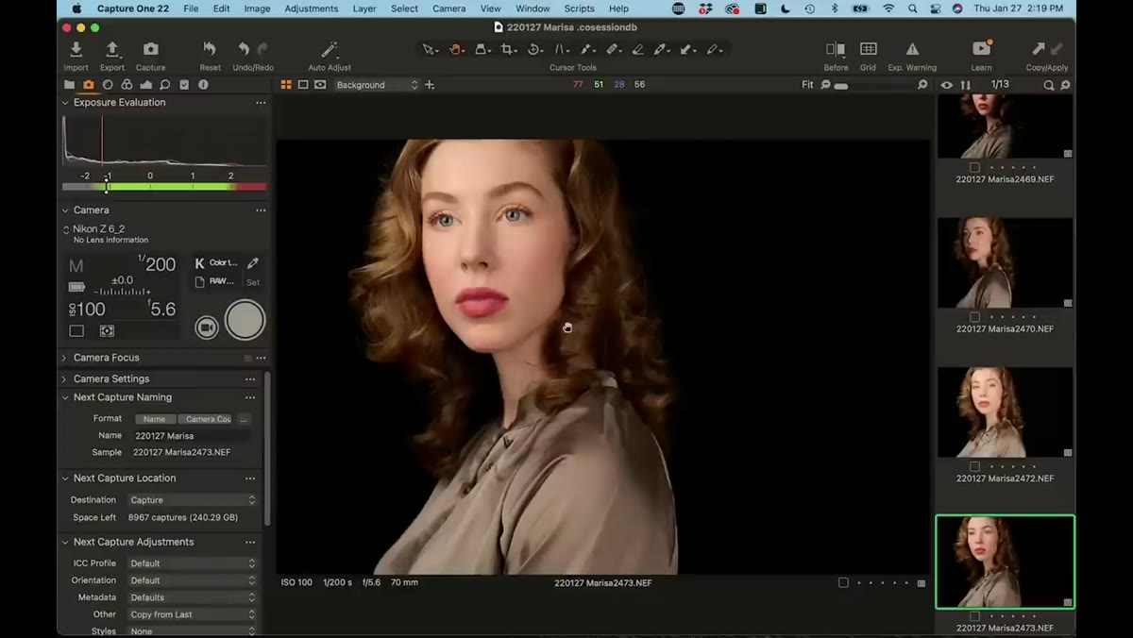Open the Capture One 22 app menu
The width and height of the screenshot is (1133, 638).
click(131, 8)
